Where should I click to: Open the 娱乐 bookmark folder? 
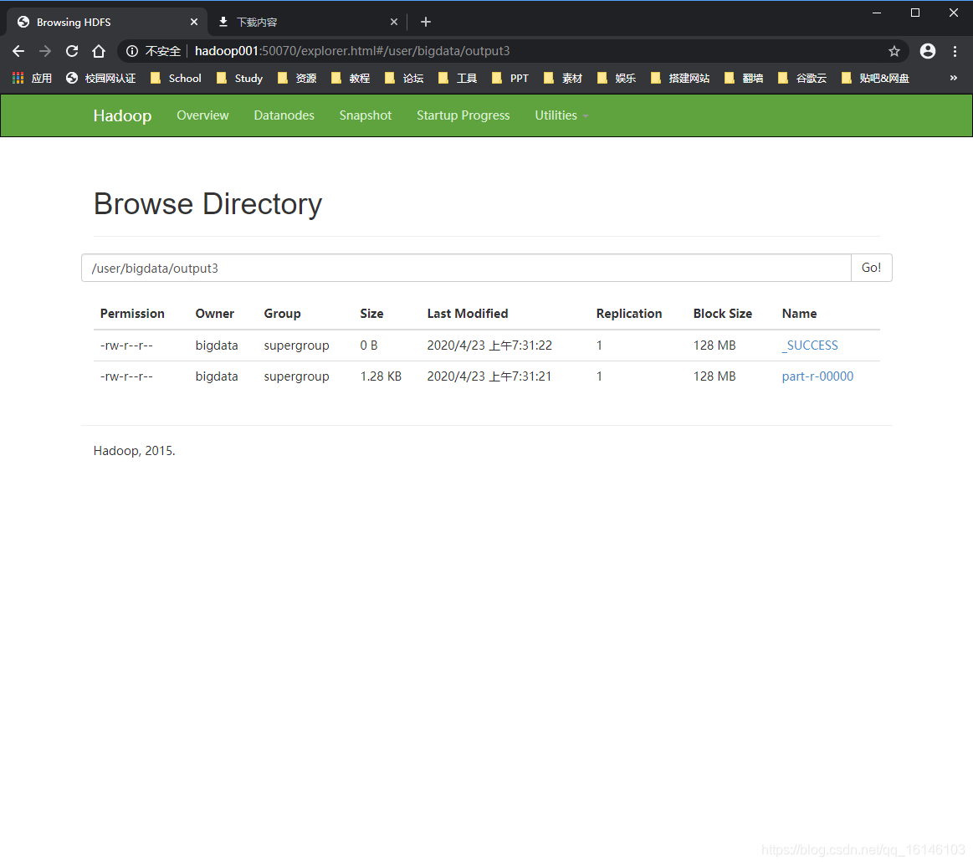click(x=617, y=78)
